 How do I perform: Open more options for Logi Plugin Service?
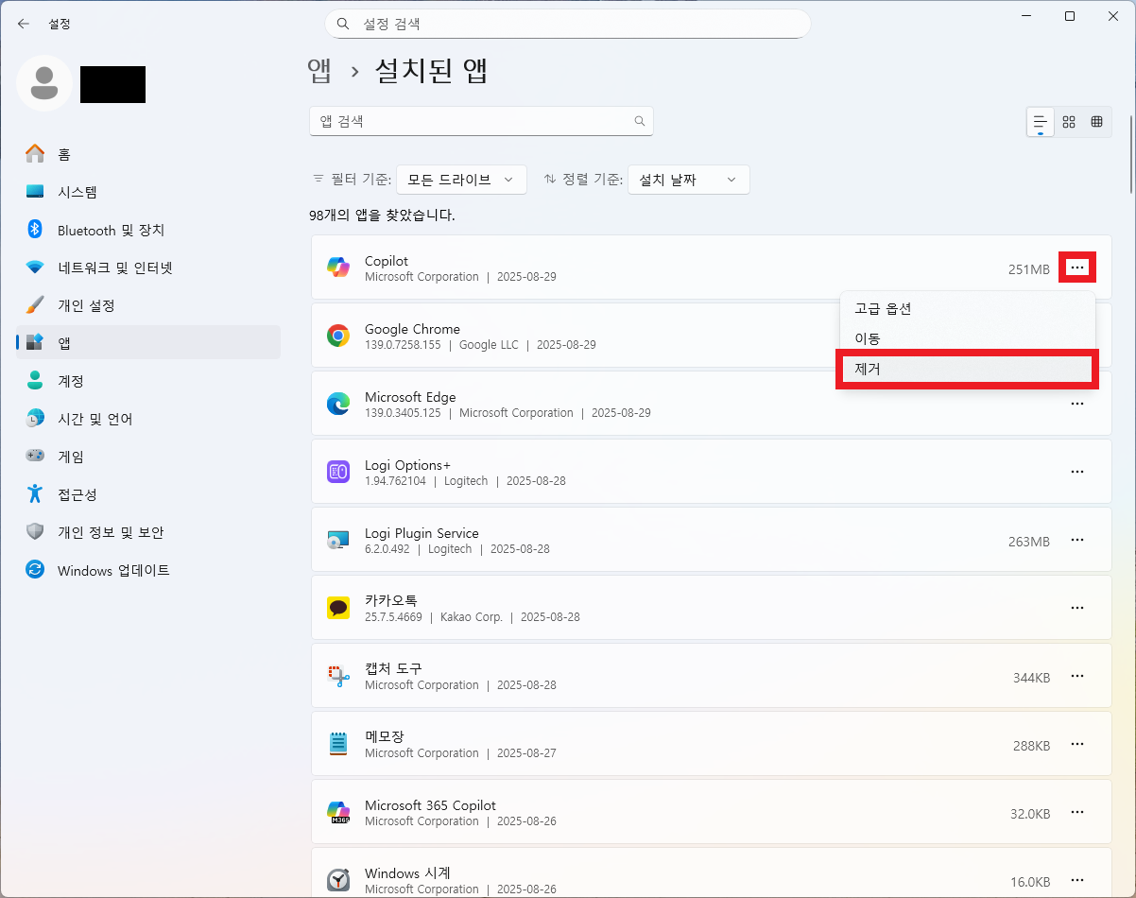point(1077,540)
